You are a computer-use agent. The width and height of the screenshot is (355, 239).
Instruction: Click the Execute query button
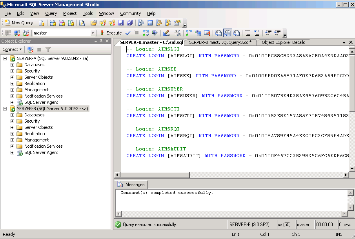click(111, 33)
